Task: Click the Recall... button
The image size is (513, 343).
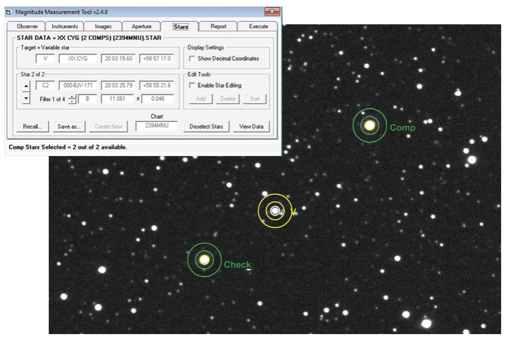Action: point(33,126)
